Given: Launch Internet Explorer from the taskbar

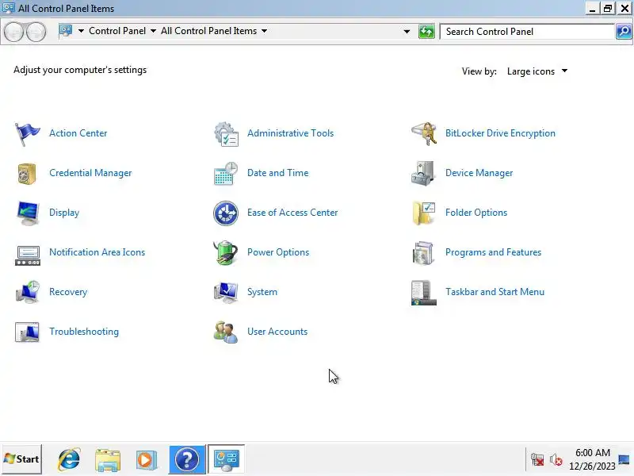Looking at the screenshot, I should click(x=69, y=459).
